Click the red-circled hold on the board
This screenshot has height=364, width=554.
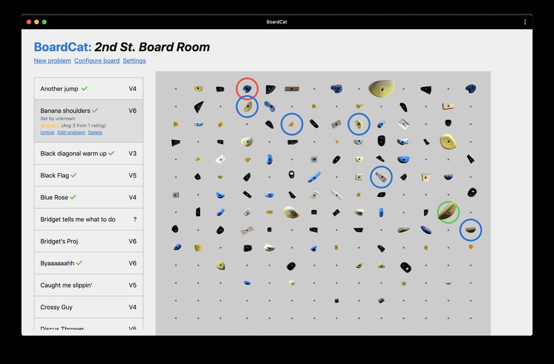pos(247,89)
